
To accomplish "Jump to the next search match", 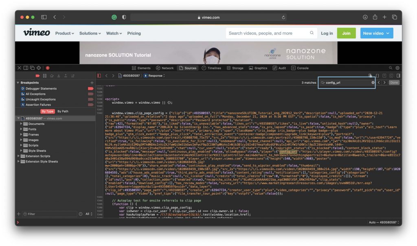I will pyautogui.click(x=384, y=83).
